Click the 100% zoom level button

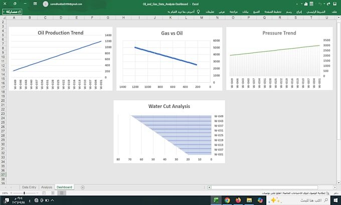(5, 193)
